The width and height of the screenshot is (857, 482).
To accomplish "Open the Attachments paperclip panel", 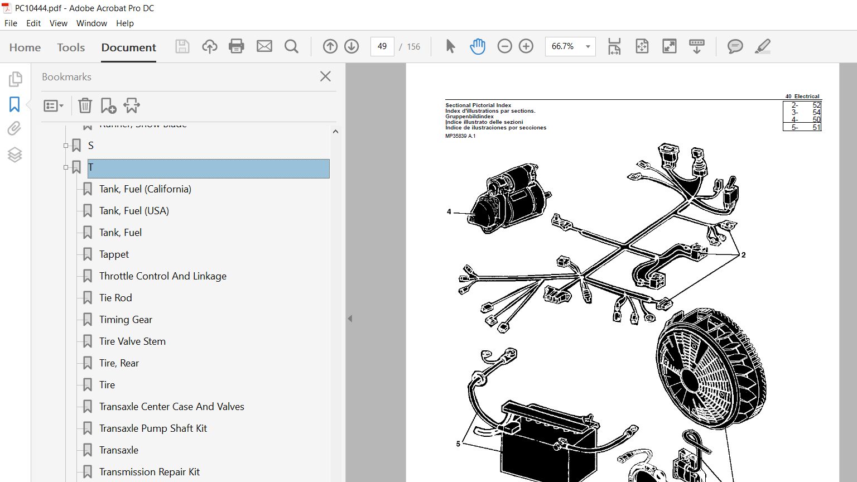I will 15,129.
